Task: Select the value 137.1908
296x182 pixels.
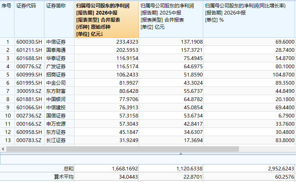Action: 192,42
